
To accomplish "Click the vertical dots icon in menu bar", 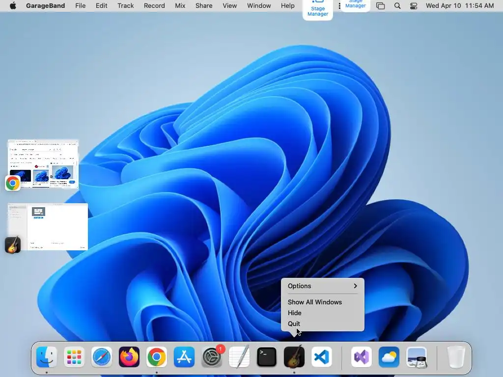I will tap(339, 6).
